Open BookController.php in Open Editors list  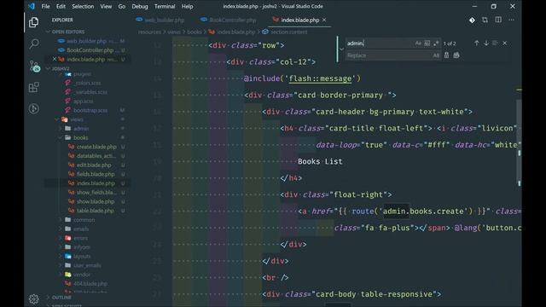point(90,50)
